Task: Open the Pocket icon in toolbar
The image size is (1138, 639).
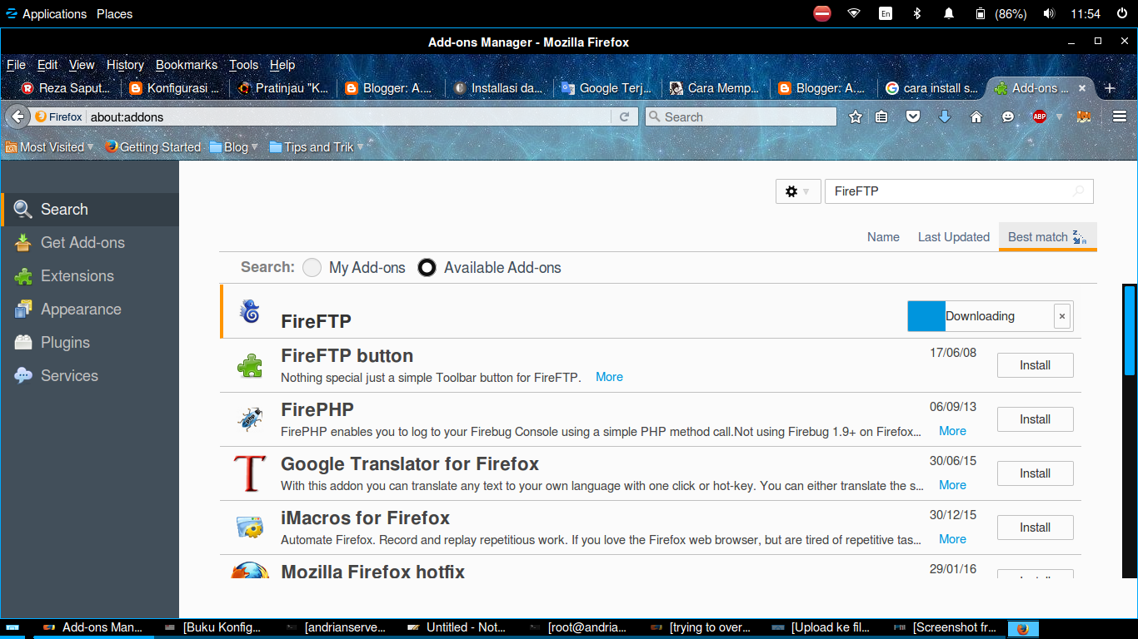Action: tap(913, 117)
